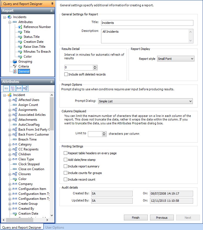Viewport: 203px width, 230px height.
Task: Select Close on Creation attribute
Action: point(31,169)
